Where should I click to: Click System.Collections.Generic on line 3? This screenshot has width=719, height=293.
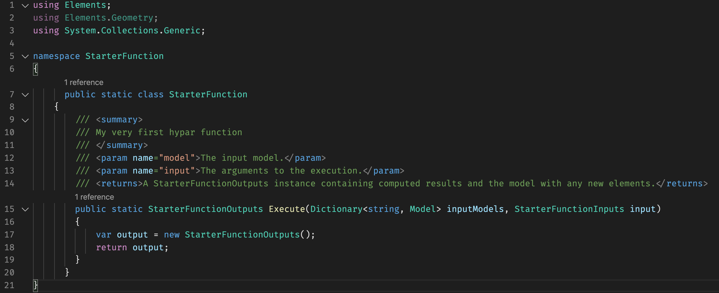click(x=132, y=31)
